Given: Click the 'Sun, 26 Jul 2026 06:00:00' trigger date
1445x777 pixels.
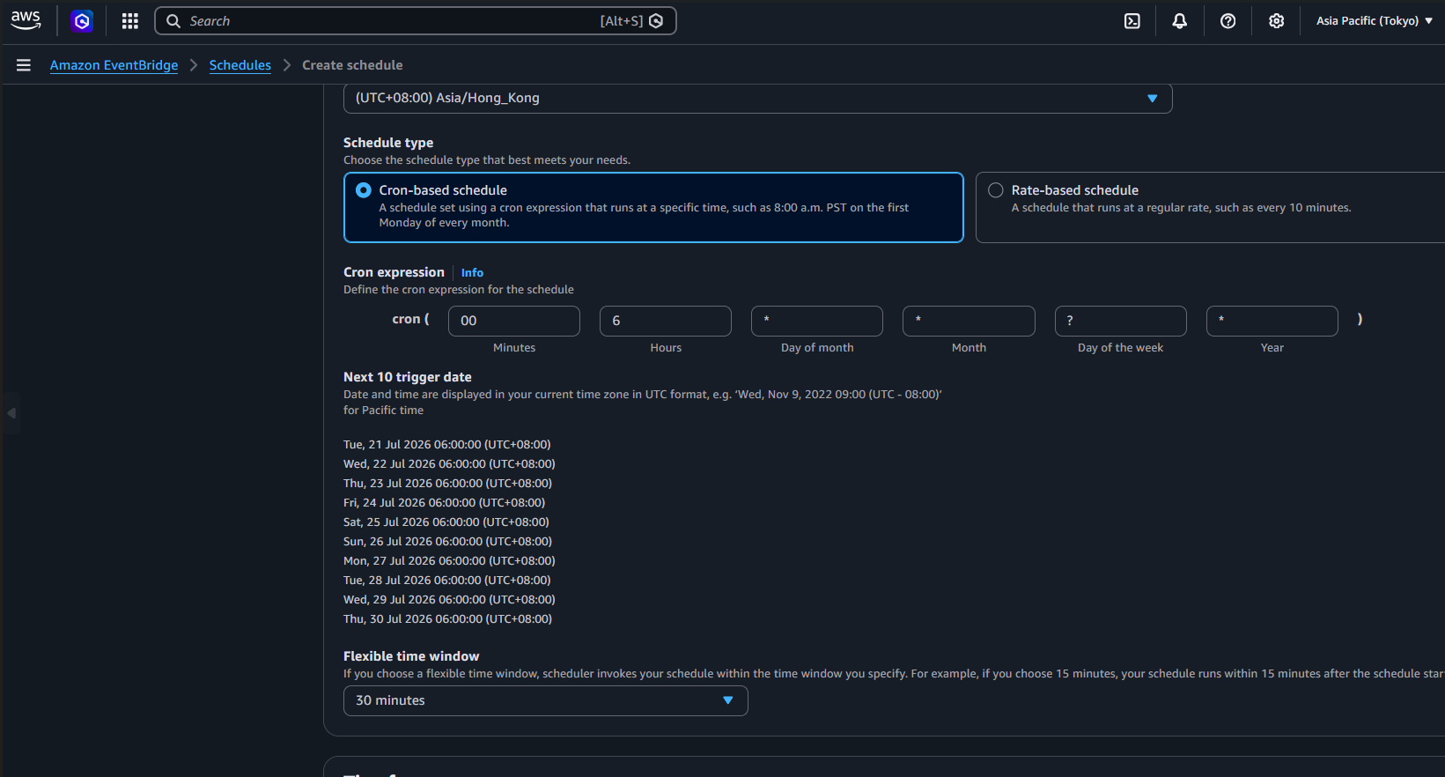Looking at the screenshot, I should 448,542.
